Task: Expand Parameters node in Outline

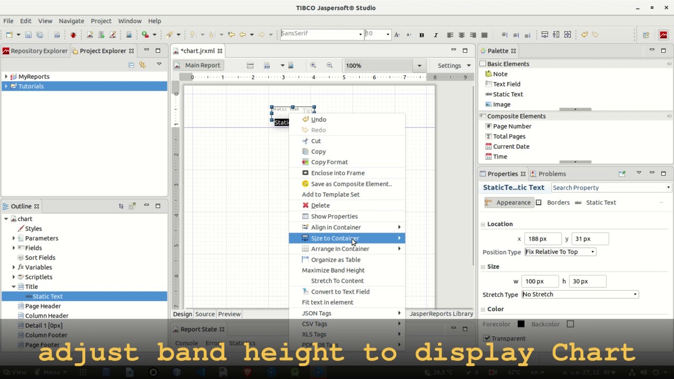Action: pyautogui.click(x=14, y=238)
